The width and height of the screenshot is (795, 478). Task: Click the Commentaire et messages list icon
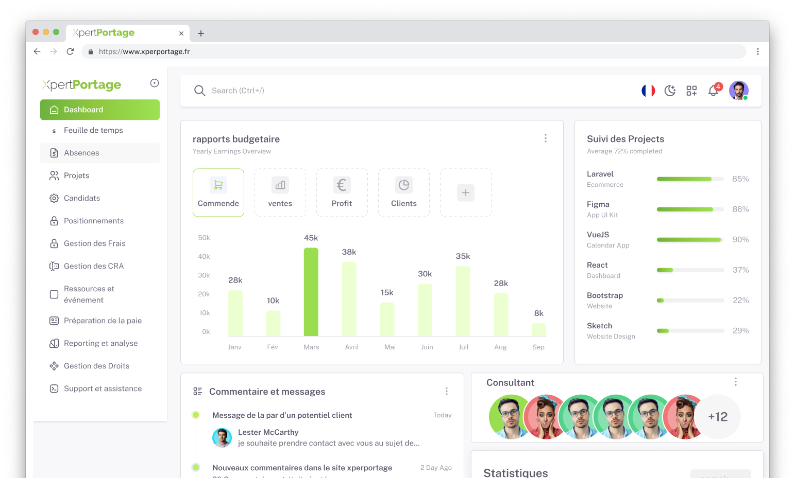click(x=198, y=392)
